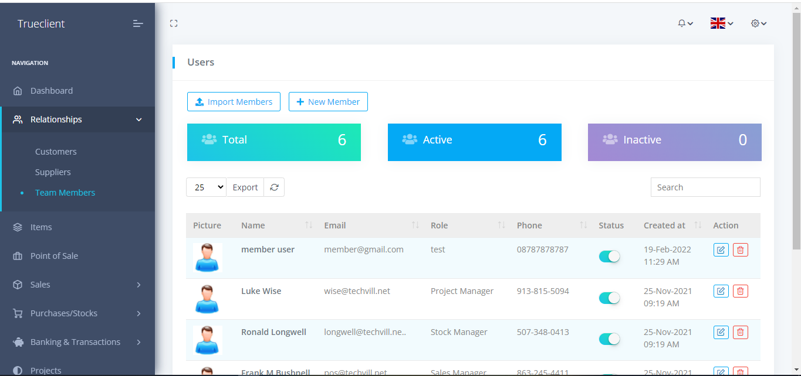
Task: Go to Customers in the sidebar
Action: click(x=56, y=152)
